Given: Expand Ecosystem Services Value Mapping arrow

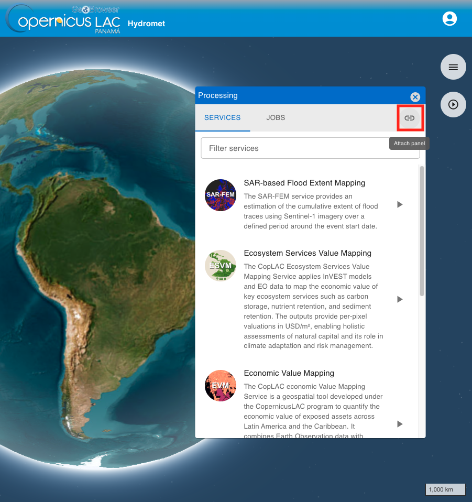Looking at the screenshot, I should tap(400, 299).
